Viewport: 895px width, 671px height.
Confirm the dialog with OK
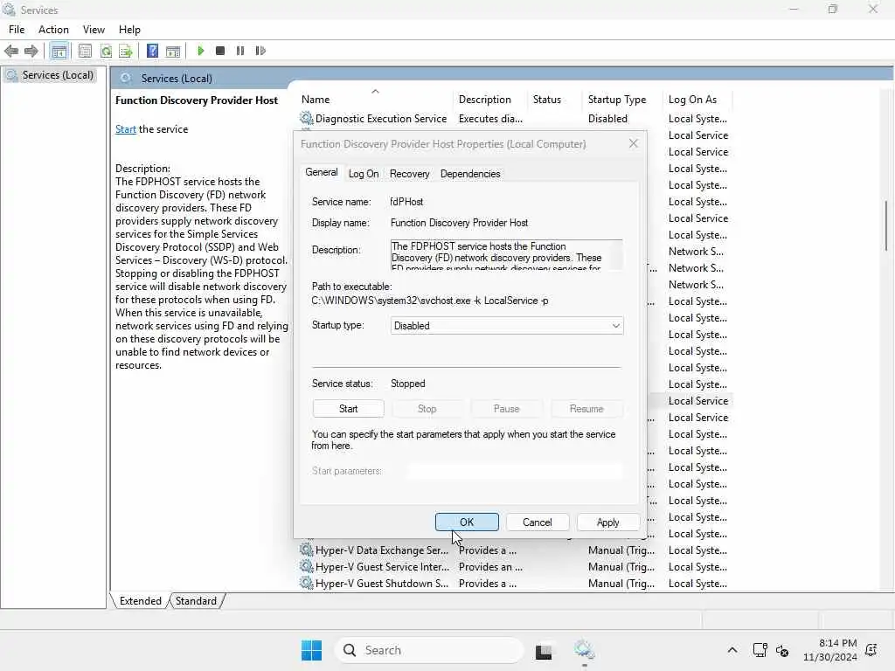point(467,522)
